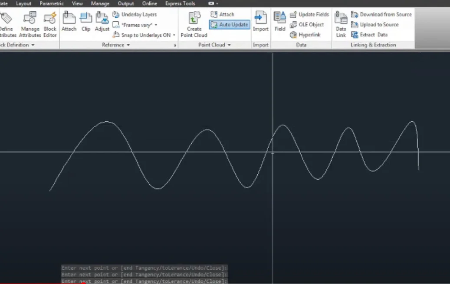
Task: Click the Data panel label
Action: pos(301,45)
